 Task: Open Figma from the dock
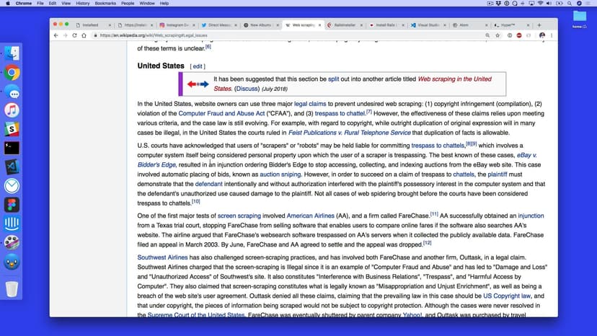click(x=12, y=204)
